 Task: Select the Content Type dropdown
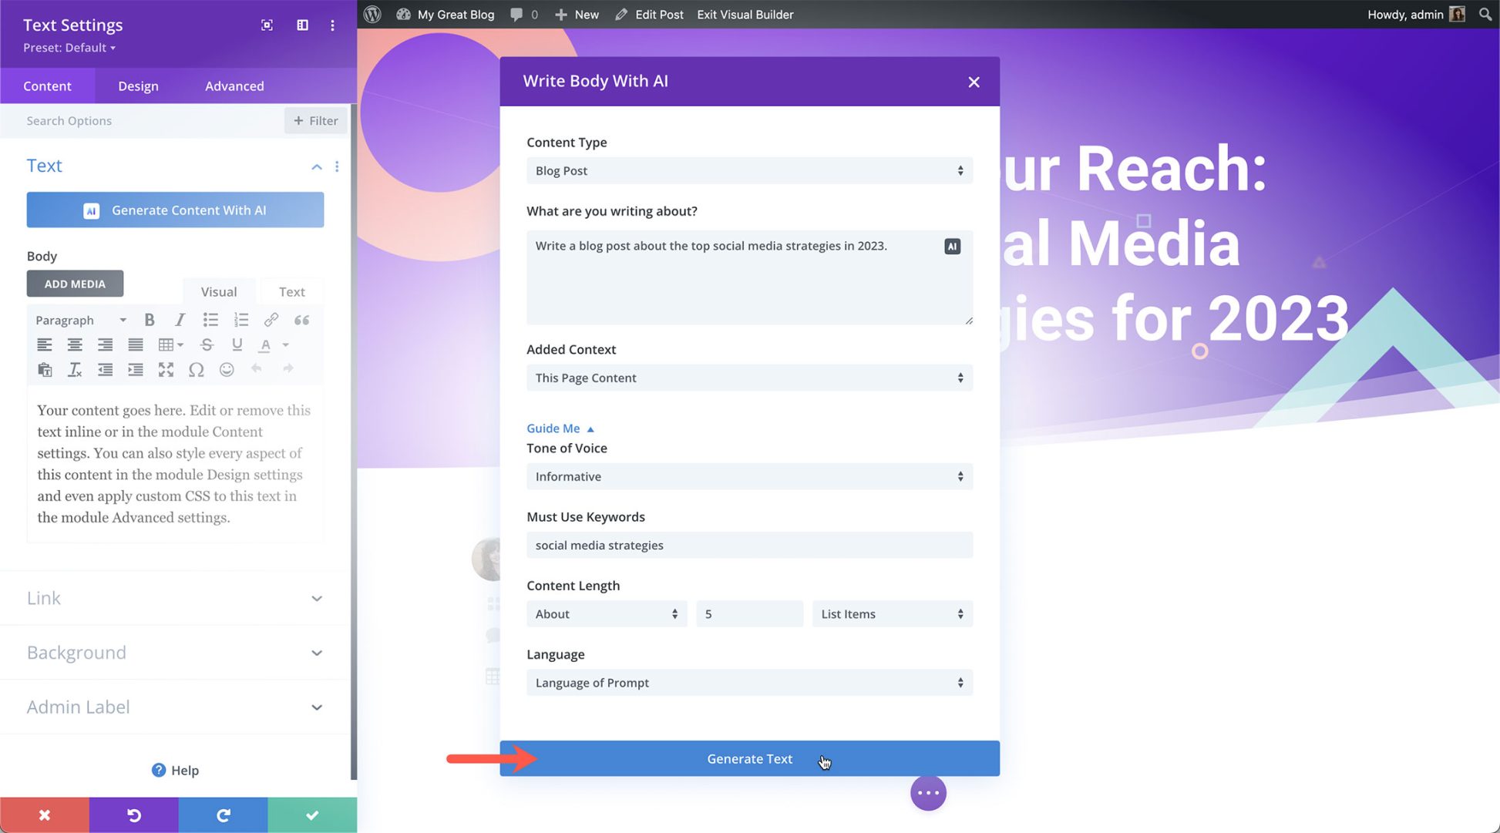click(x=747, y=170)
